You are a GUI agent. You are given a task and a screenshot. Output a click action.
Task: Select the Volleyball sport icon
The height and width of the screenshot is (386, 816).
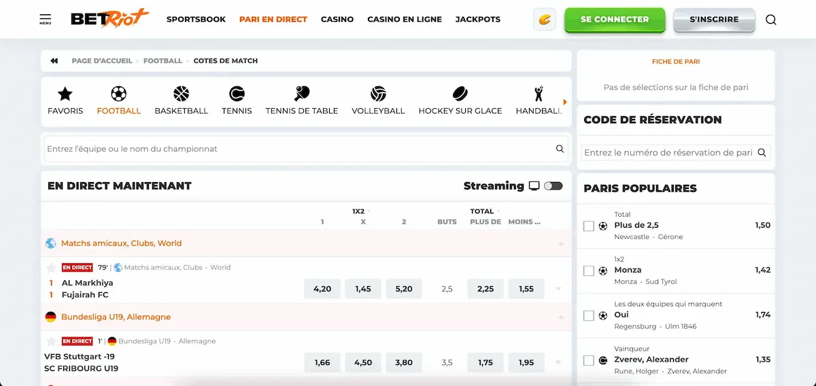(378, 94)
